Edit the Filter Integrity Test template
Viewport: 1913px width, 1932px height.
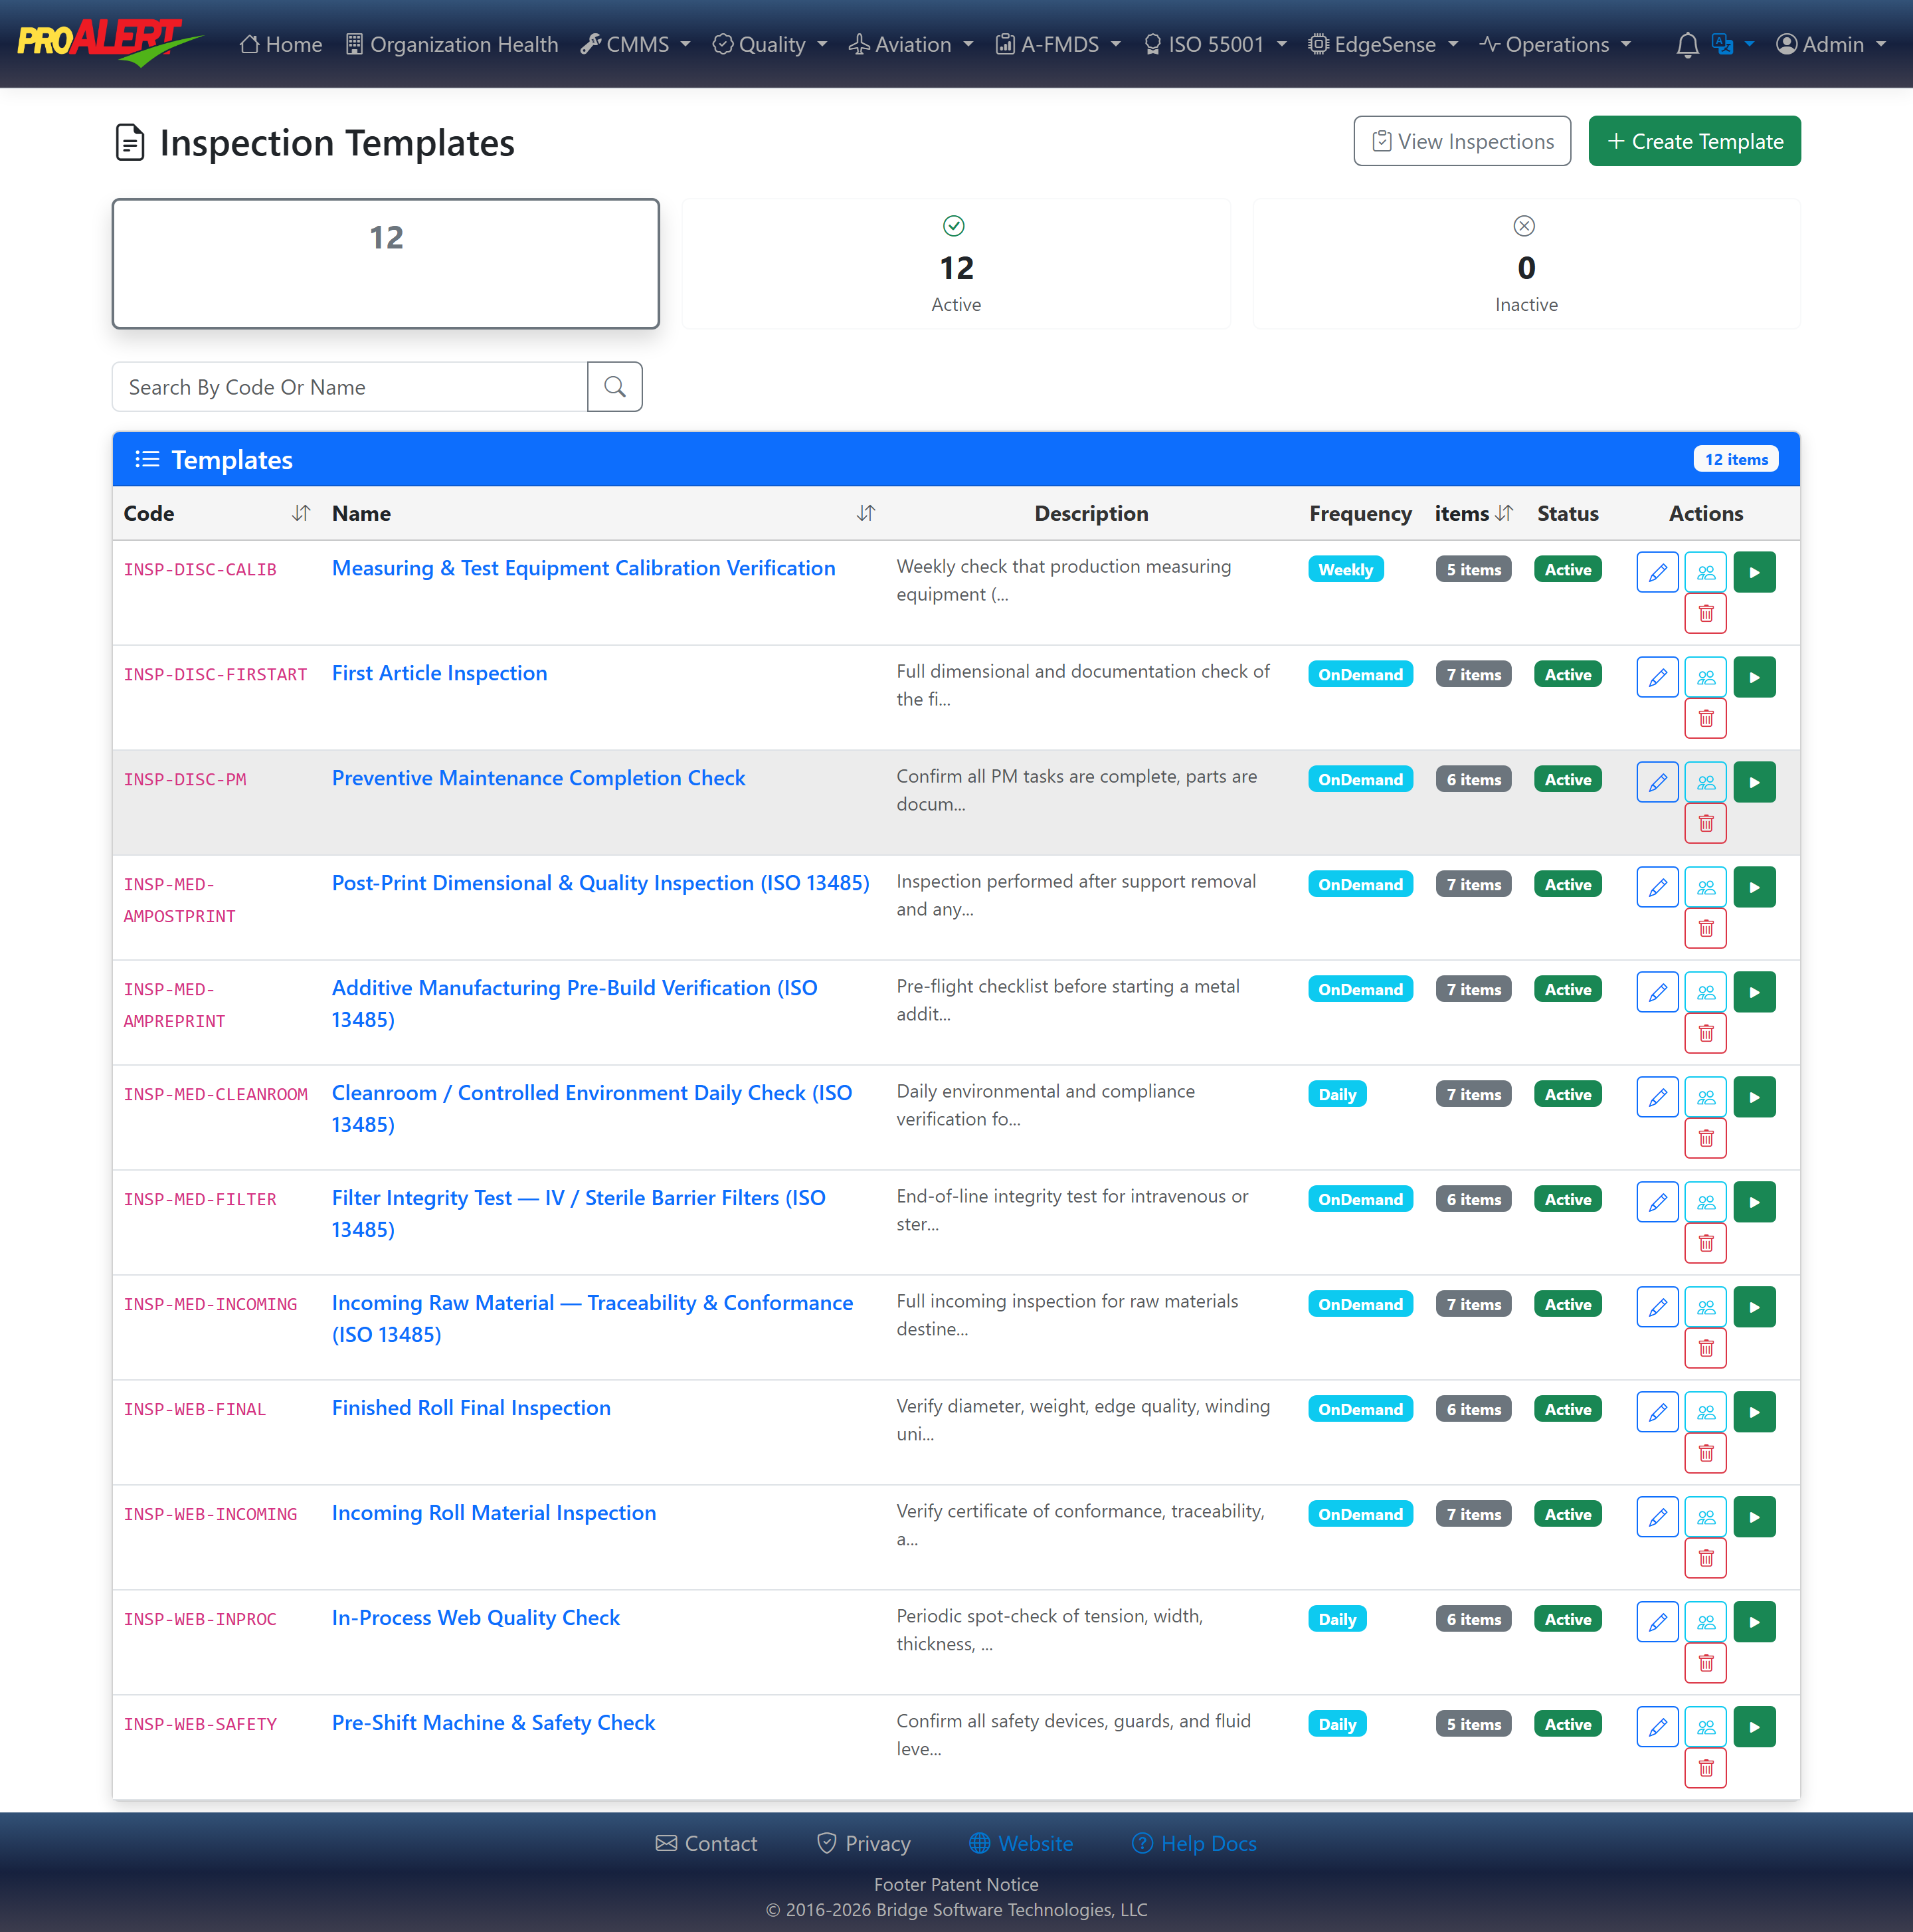pos(1657,1202)
